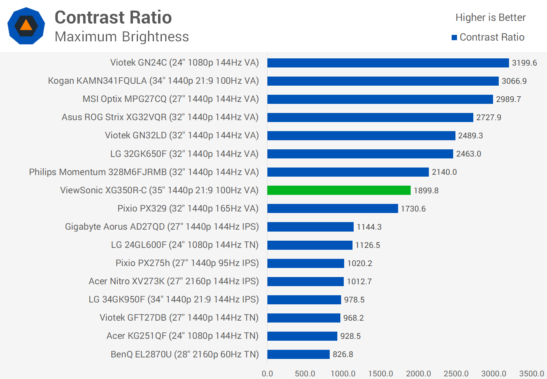The width and height of the screenshot is (547, 379).
Task: Click the blue Contrast Ratio legend swatch
Action: 454,38
